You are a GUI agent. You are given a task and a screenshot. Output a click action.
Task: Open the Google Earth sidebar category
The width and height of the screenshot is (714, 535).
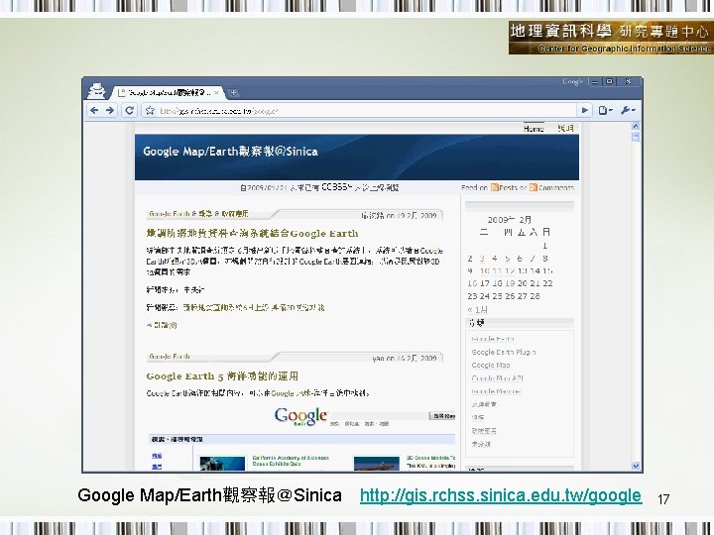(x=493, y=339)
